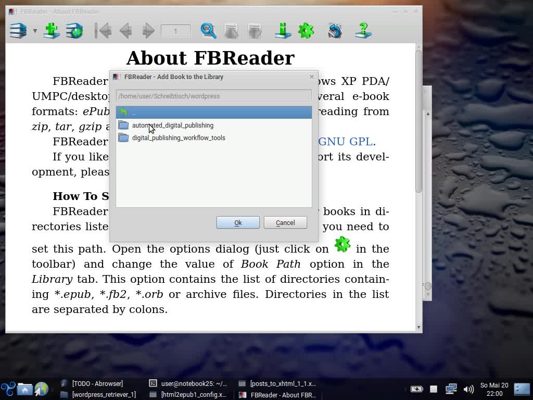
Task: Click the forward arrow in toolbar
Action: pos(148,31)
